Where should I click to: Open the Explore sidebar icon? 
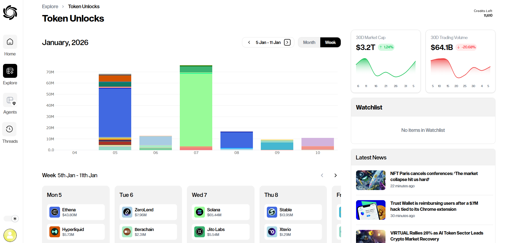point(10,71)
